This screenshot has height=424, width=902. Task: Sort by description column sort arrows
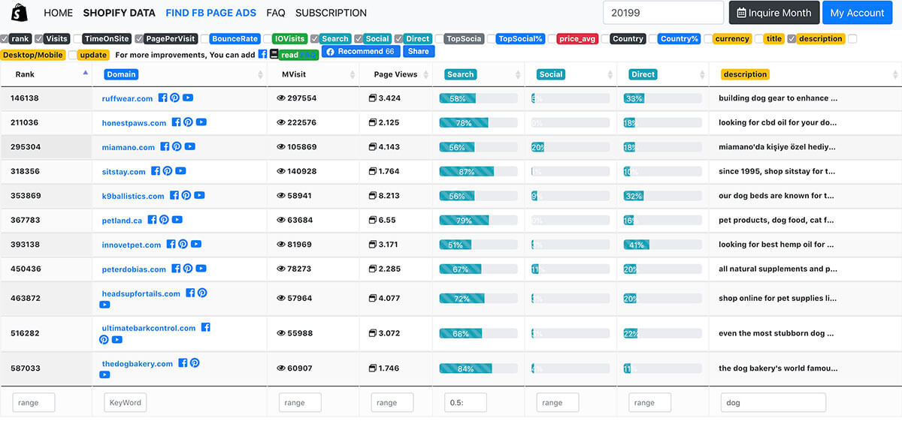pos(895,74)
